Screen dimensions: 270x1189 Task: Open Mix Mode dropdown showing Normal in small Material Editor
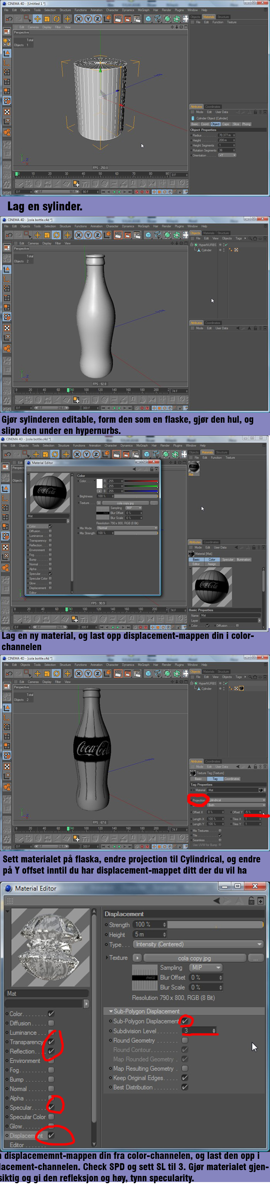point(127,528)
